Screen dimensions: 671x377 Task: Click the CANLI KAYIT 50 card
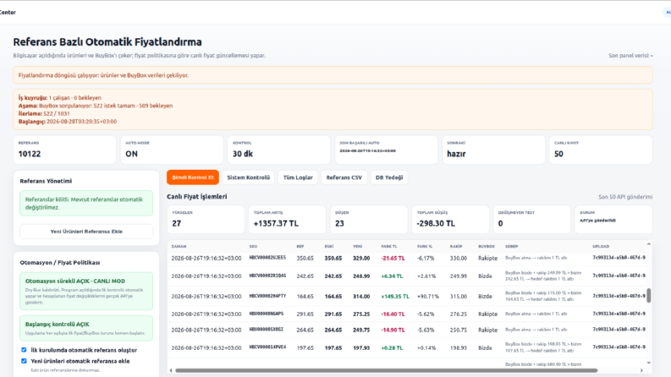[x=601, y=150]
